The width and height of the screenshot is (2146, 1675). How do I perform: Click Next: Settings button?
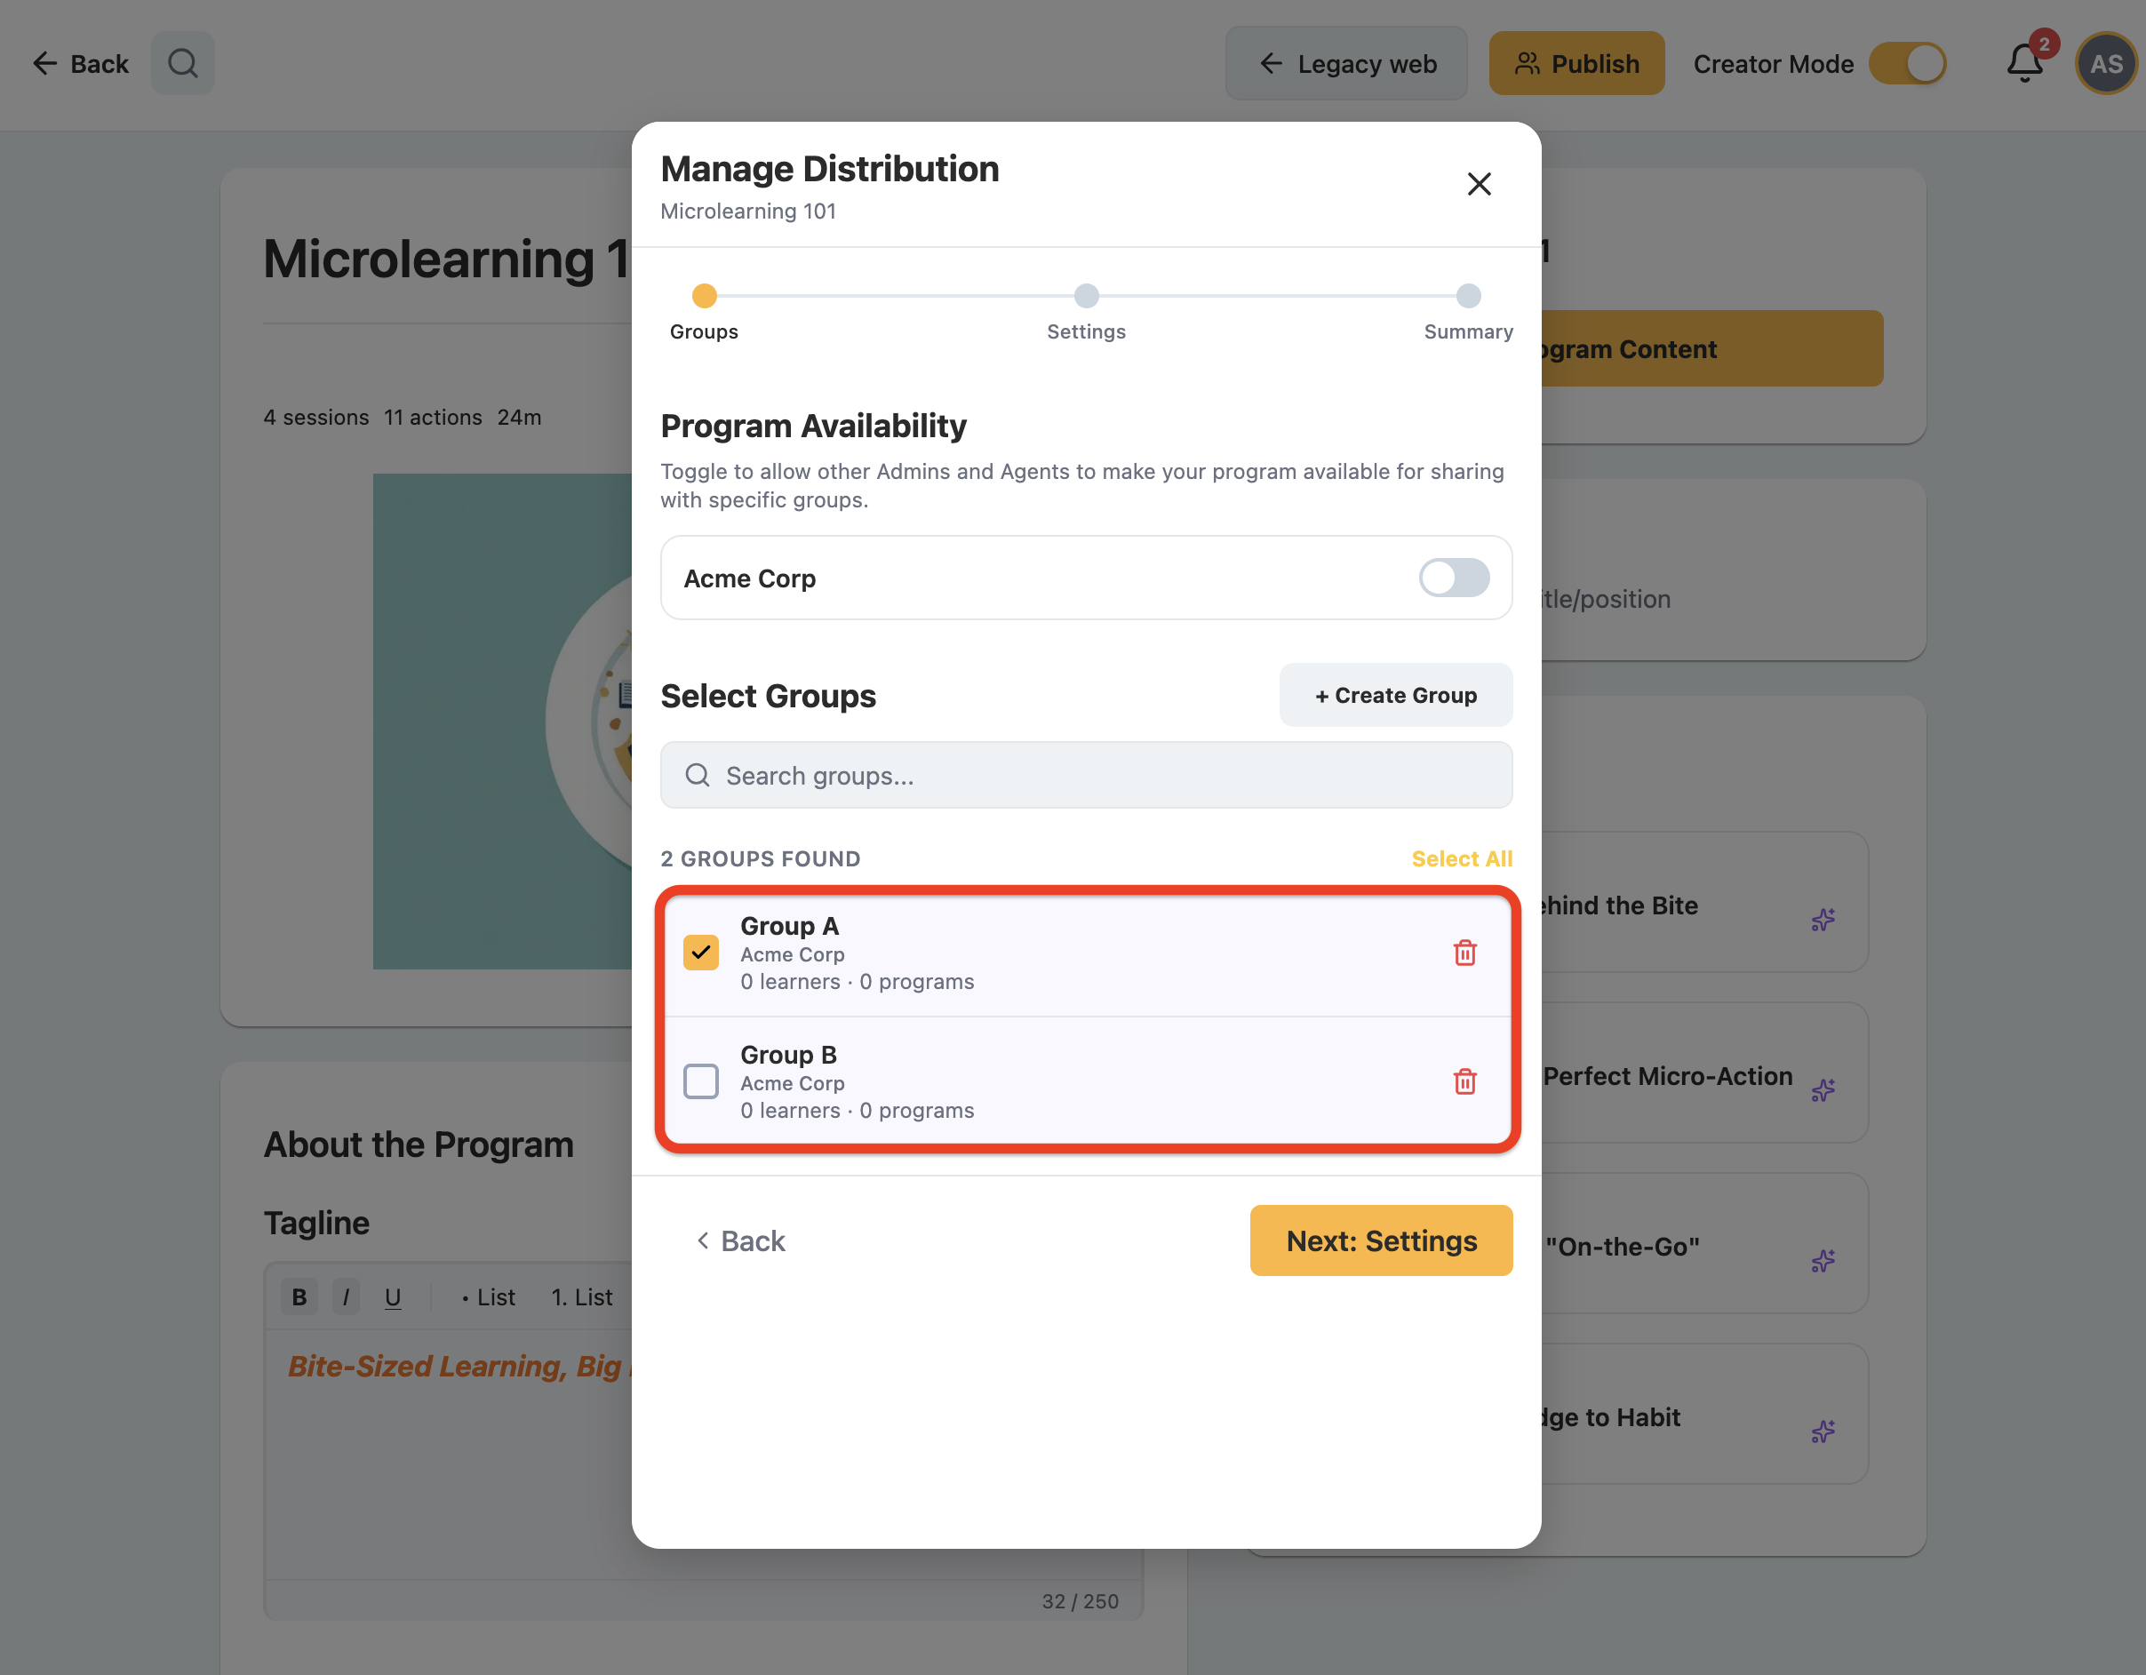(x=1381, y=1240)
